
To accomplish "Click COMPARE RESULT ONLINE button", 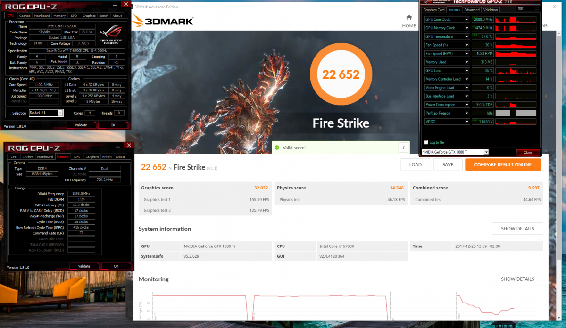I will point(503,165).
